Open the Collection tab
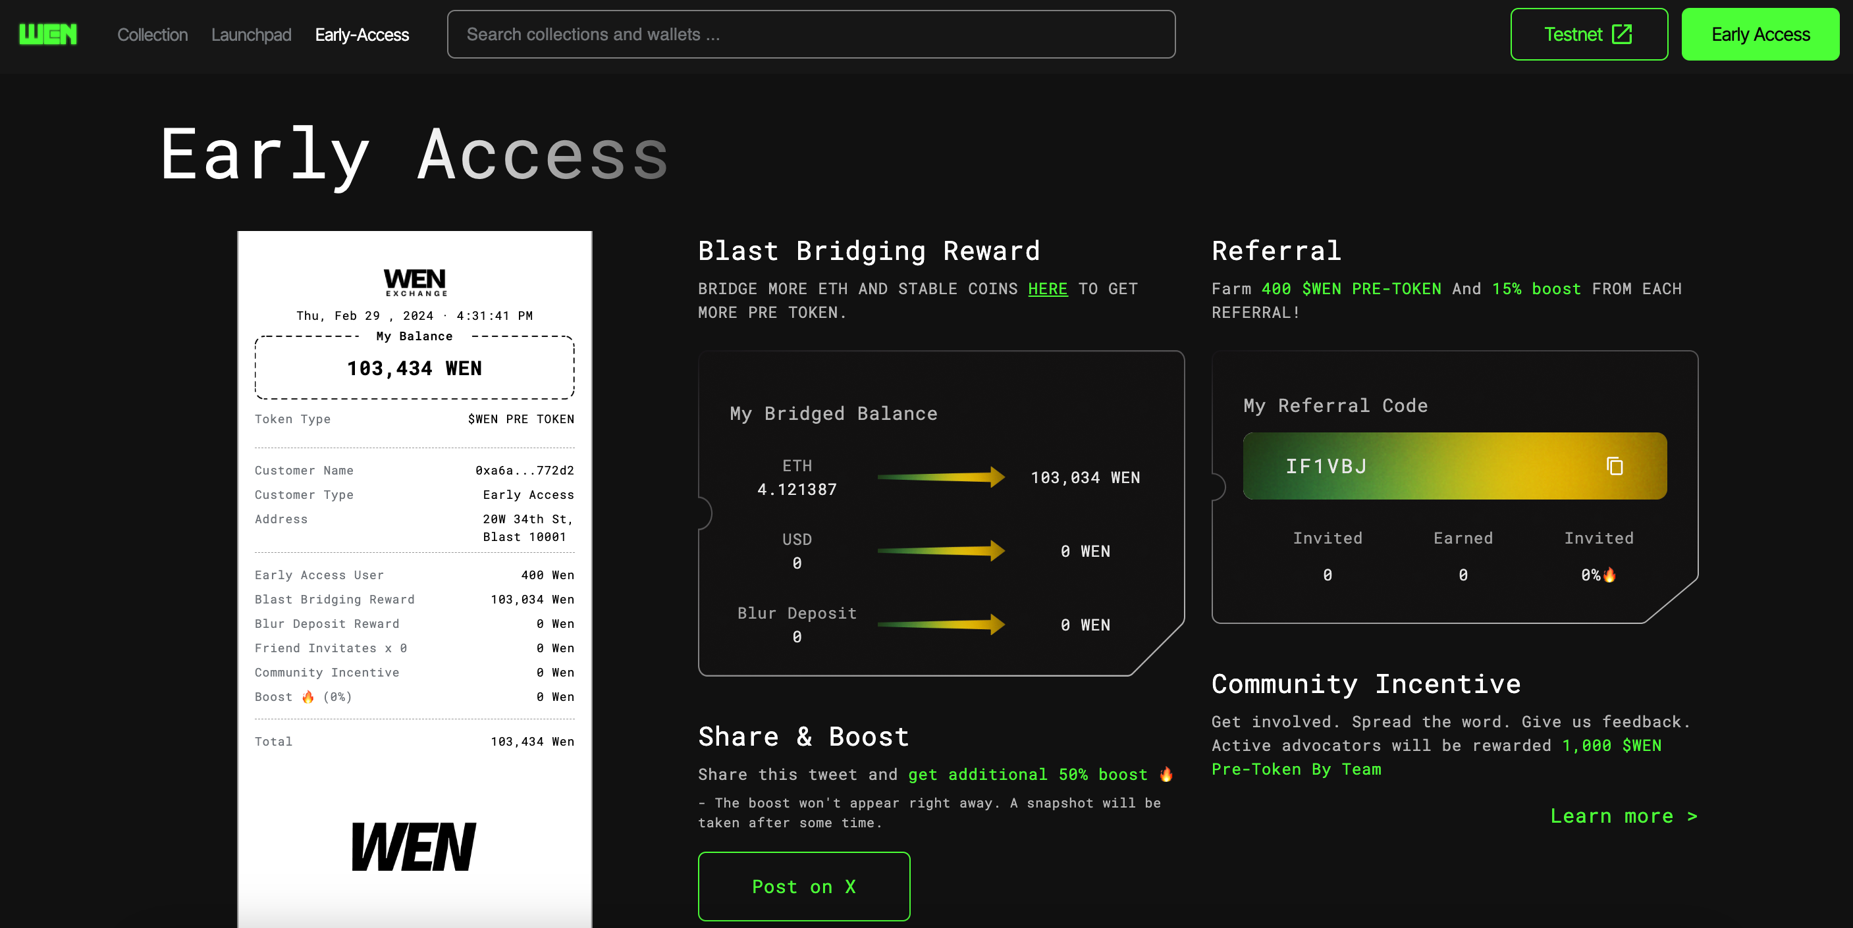The image size is (1853, 928). [153, 34]
